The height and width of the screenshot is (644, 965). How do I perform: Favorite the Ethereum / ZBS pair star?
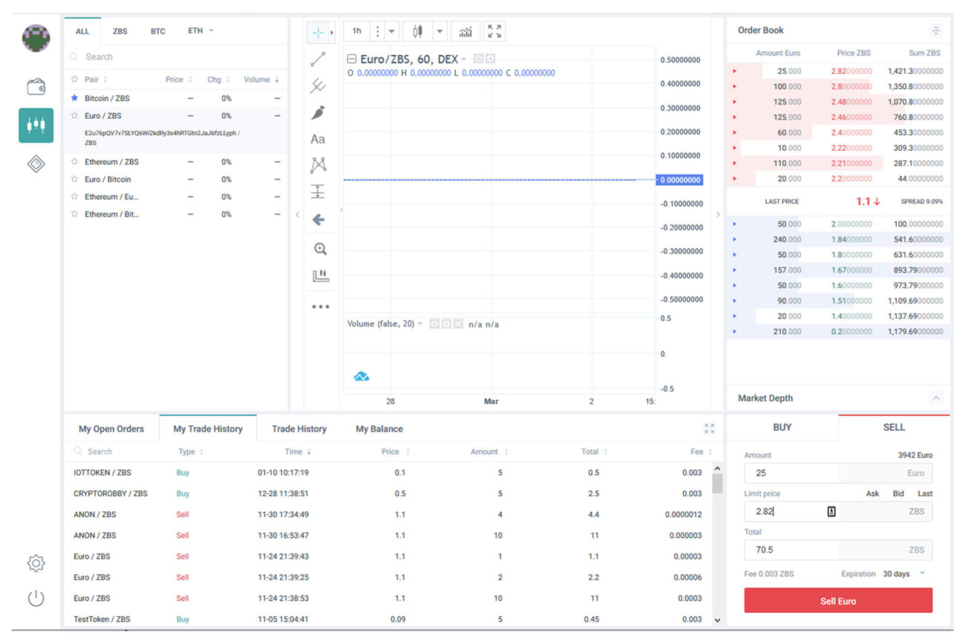click(74, 162)
